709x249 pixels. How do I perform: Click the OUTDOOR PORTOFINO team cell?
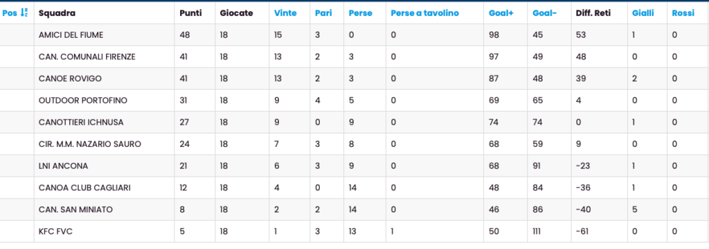[104, 101]
